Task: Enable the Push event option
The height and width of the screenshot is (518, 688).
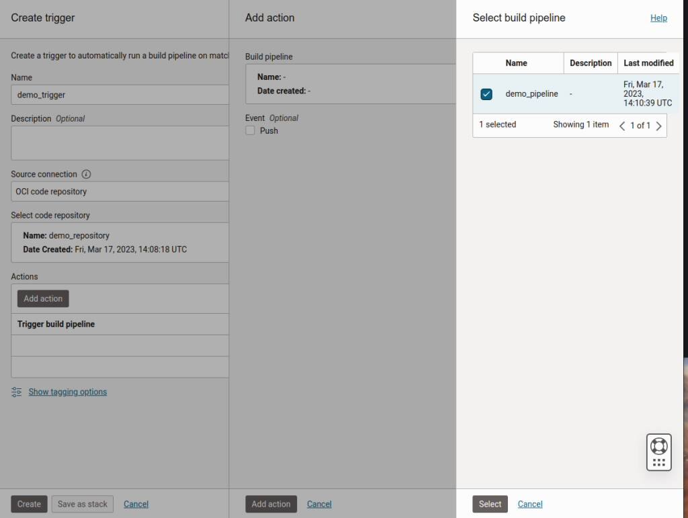Action: (x=249, y=130)
